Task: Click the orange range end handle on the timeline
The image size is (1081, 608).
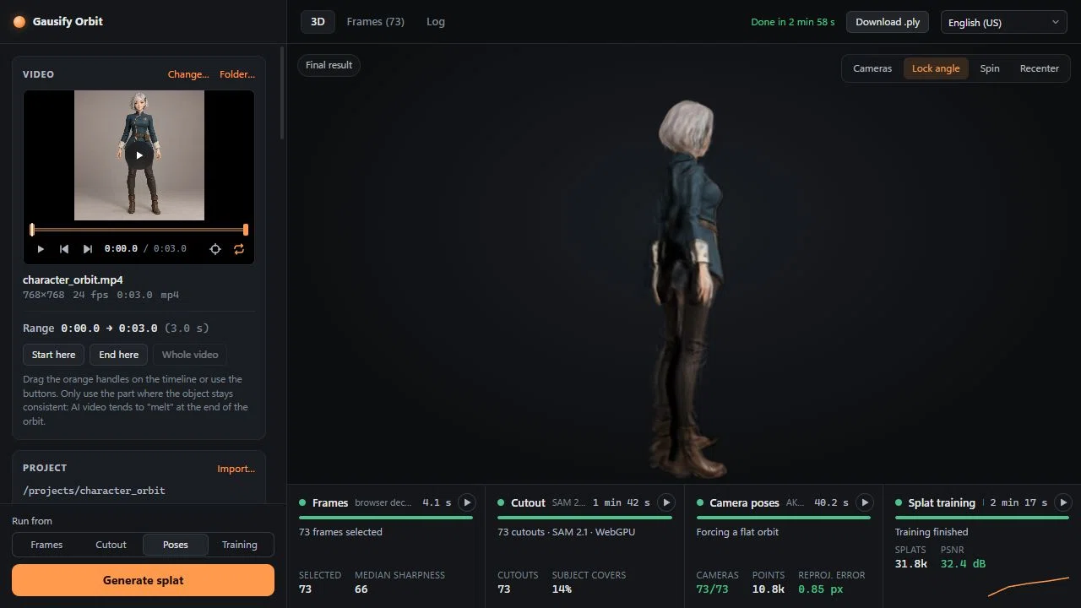Action: point(246,230)
